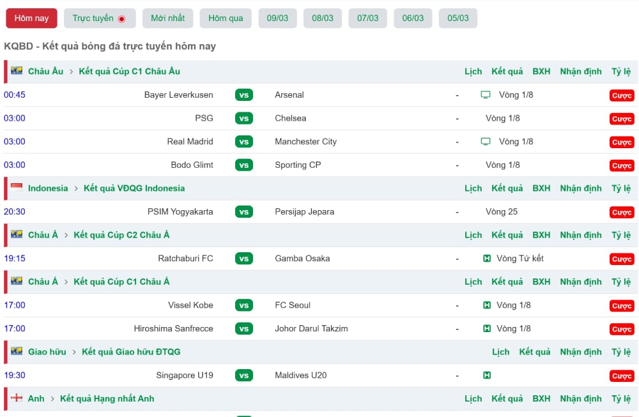The width and height of the screenshot is (639, 417).
Task: Click Lịch link in Hạng nhất Anh header
Action: [x=473, y=398]
